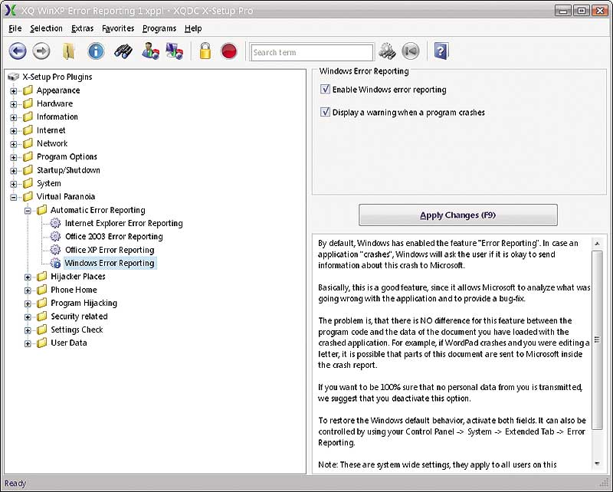Expand the Startup/Shutdown tree node

pyautogui.click(x=13, y=171)
